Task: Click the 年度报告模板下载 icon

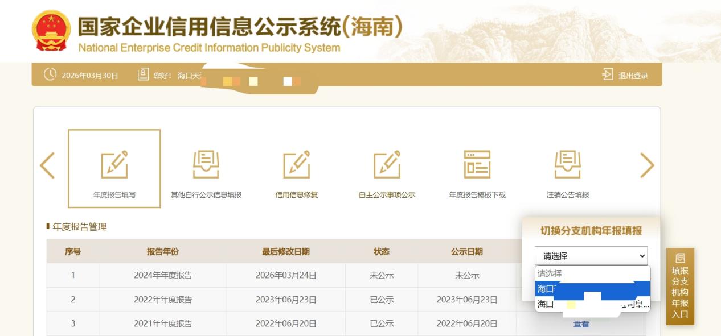Action: tap(477, 164)
